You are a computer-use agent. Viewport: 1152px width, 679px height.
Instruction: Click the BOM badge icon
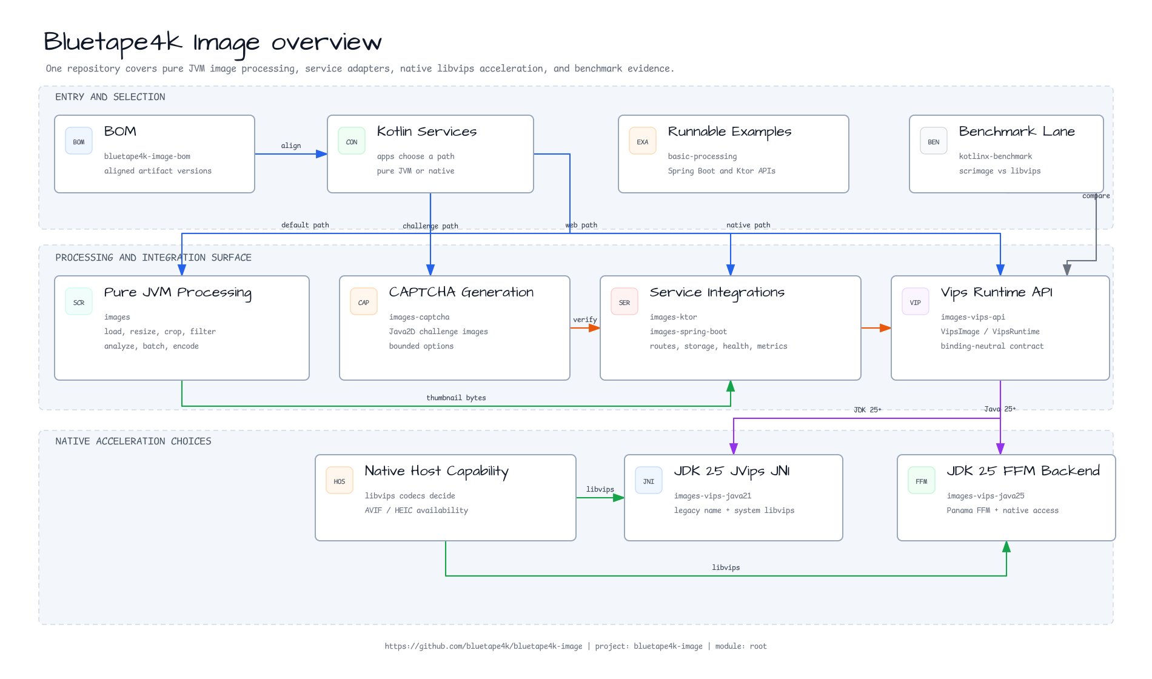79,141
